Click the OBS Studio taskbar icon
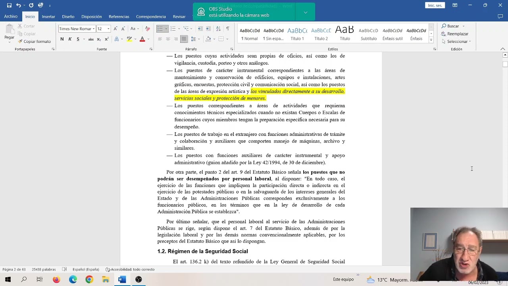The width and height of the screenshot is (508, 286). coord(139,279)
